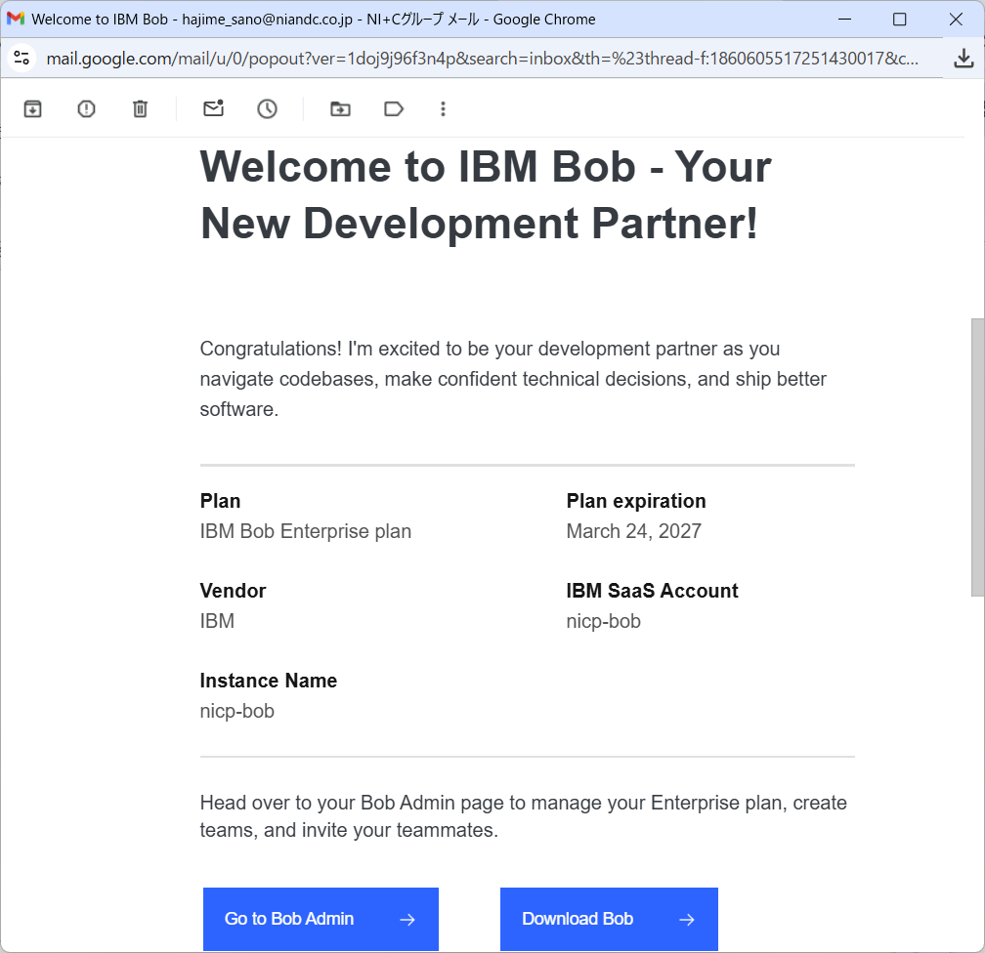This screenshot has width=985, height=953.
Task: Click the Download Bob button
Action: click(x=609, y=919)
